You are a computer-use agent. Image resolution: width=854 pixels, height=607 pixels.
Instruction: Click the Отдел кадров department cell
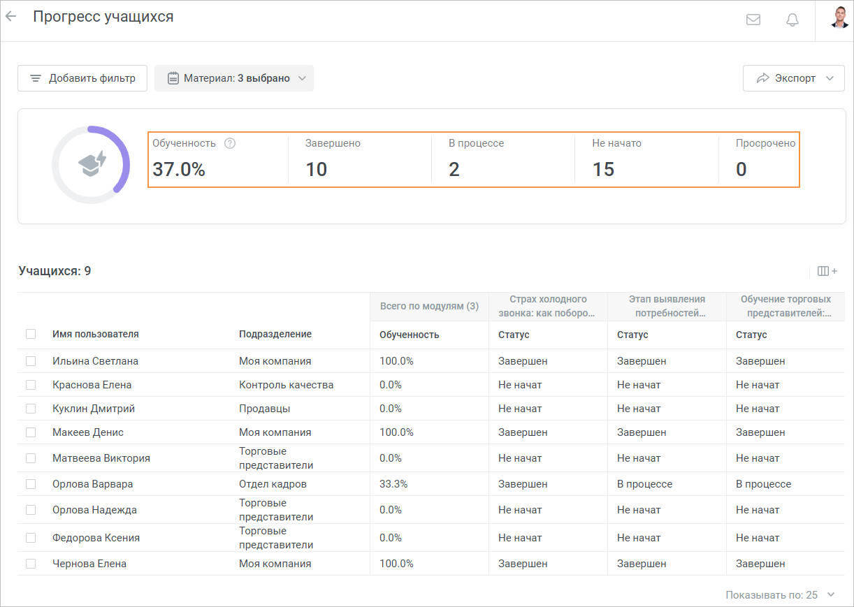273,484
